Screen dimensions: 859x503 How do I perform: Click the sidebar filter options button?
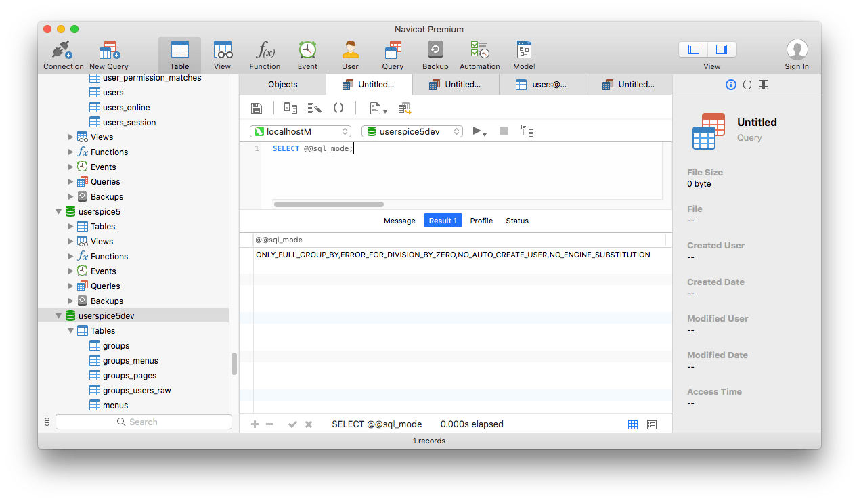[47, 422]
